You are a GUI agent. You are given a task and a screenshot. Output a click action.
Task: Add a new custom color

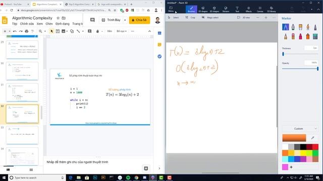291,167
